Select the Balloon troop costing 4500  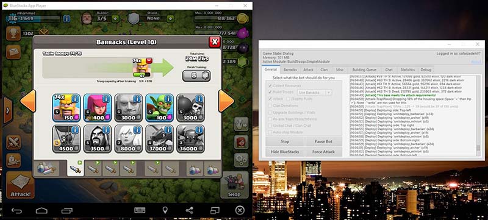[x=66, y=138]
